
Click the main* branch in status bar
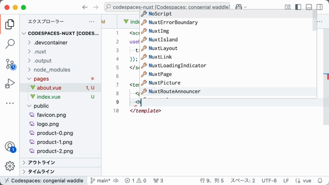click(x=100, y=180)
